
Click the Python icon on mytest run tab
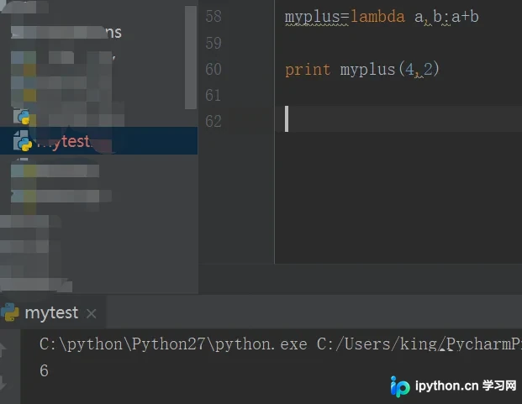point(10,312)
